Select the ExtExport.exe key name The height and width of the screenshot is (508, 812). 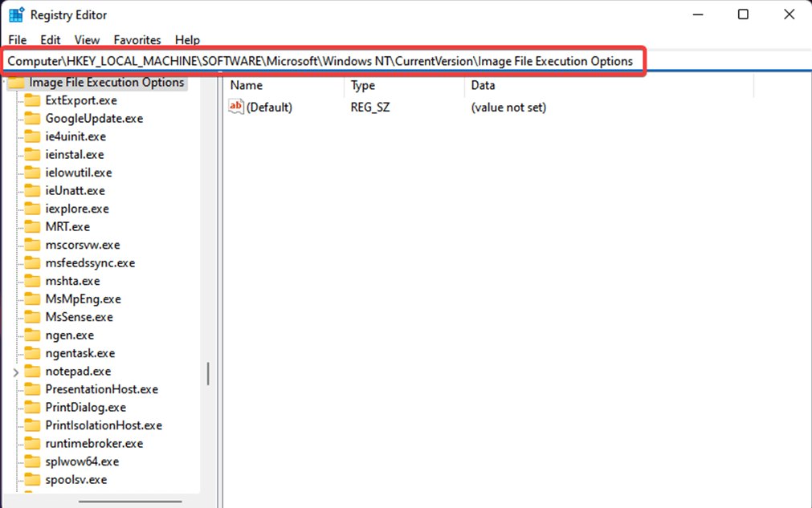(81, 100)
